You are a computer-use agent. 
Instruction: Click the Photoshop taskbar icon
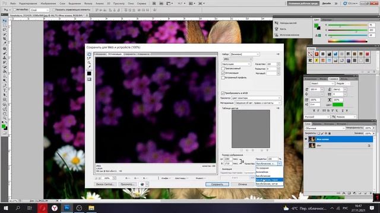(67, 208)
